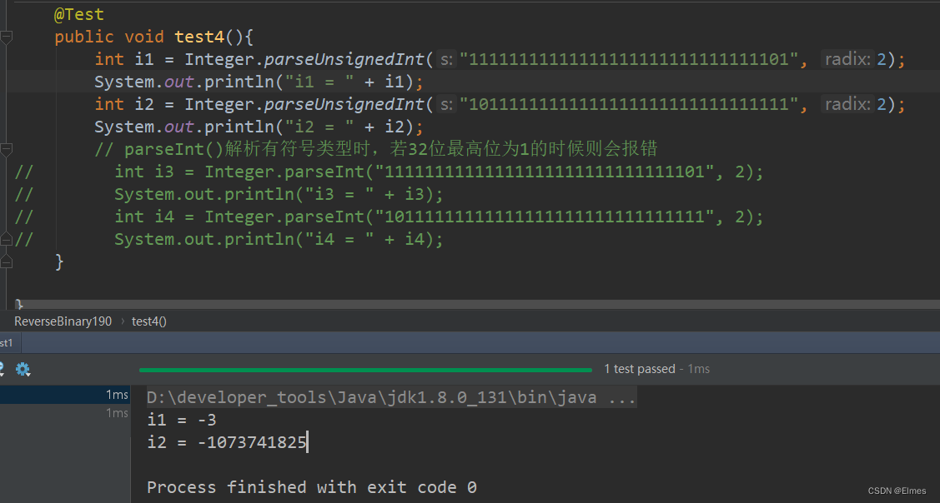
Task: Click the commented 'int i3 = Integer.parseInt' line
Action: pyautogui.click(x=439, y=172)
